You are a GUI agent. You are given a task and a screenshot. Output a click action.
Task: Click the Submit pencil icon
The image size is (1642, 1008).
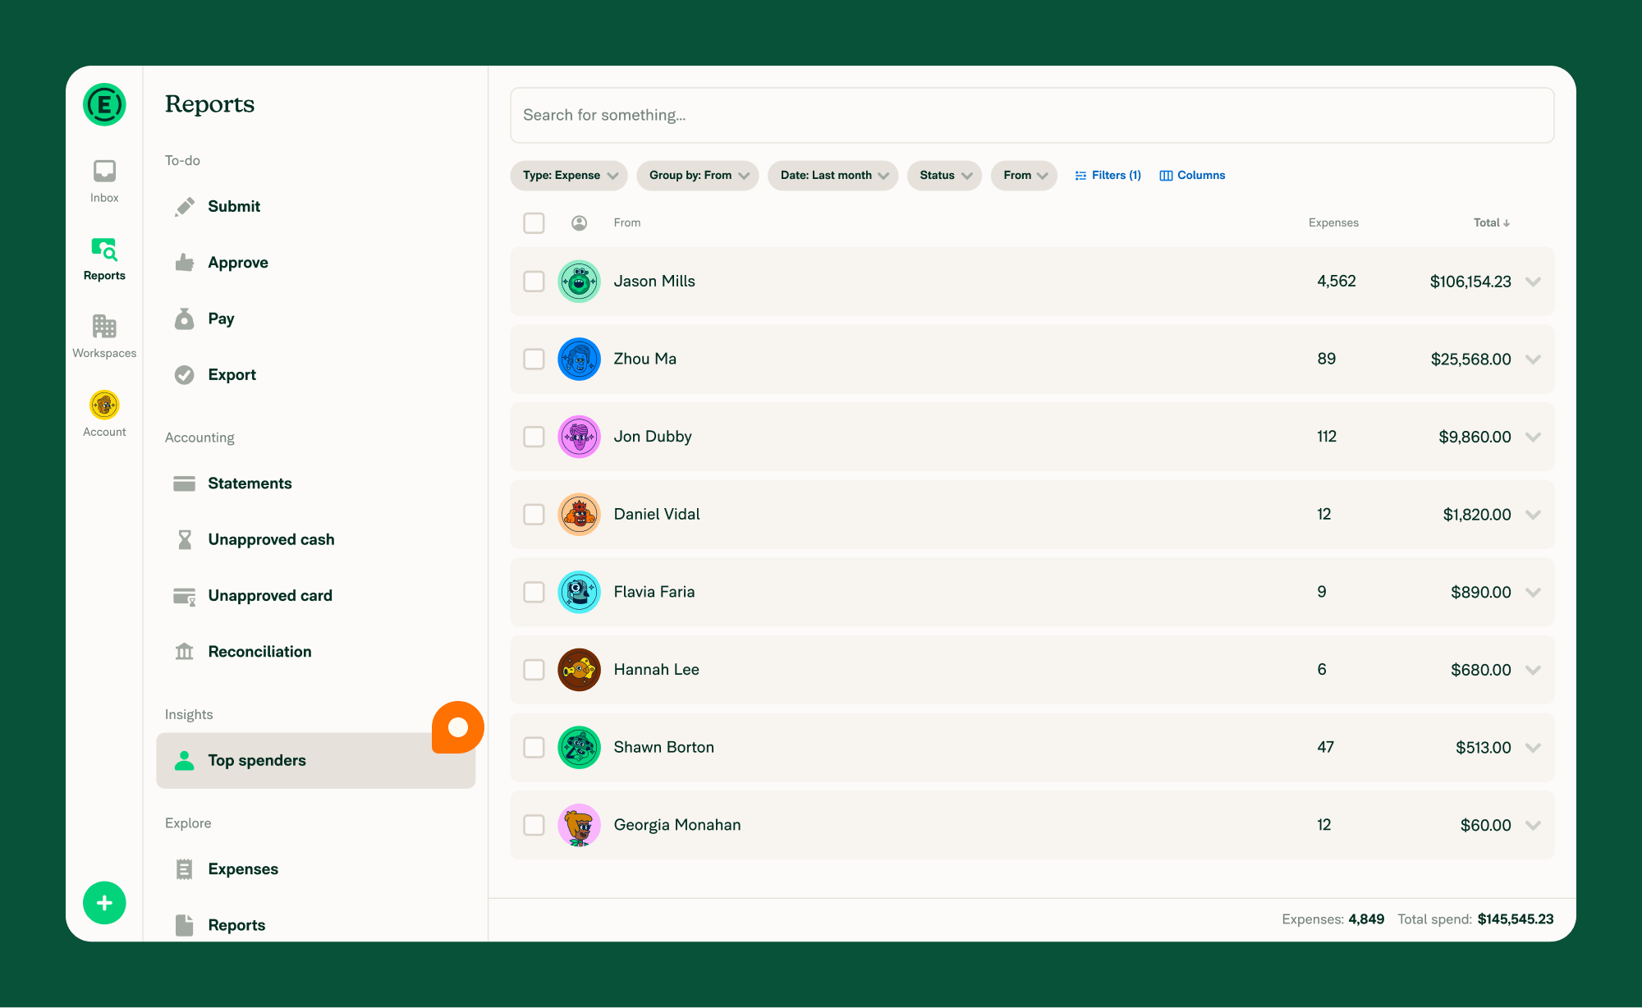pyautogui.click(x=185, y=206)
